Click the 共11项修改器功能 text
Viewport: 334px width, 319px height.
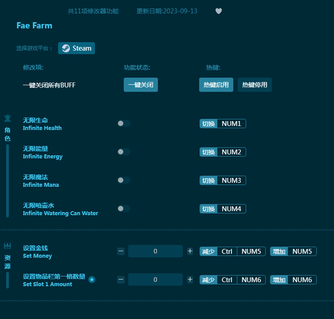point(93,11)
